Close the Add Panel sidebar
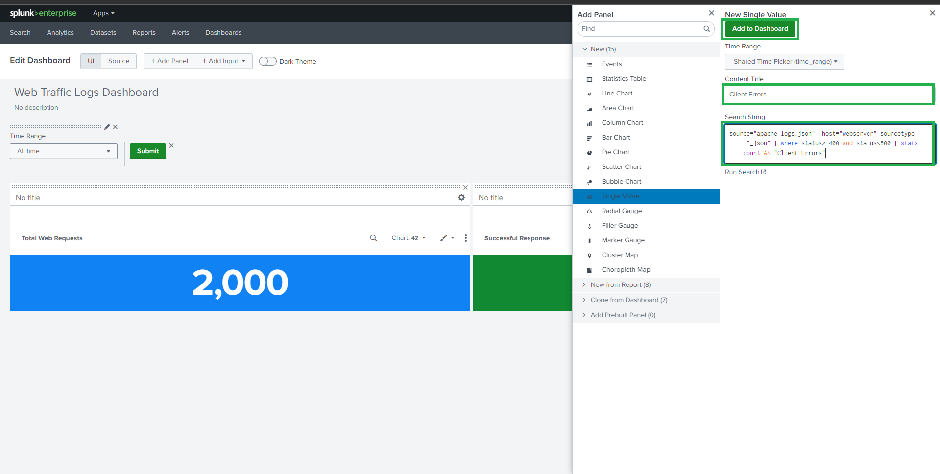The height and width of the screenshot is (474, 940). [x=711, y=13]
